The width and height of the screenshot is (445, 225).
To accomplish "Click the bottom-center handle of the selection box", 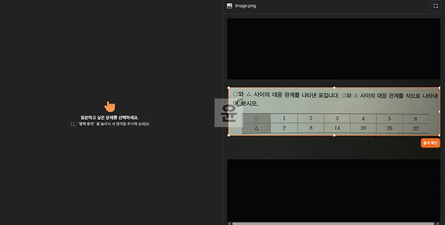I will 334,135.
